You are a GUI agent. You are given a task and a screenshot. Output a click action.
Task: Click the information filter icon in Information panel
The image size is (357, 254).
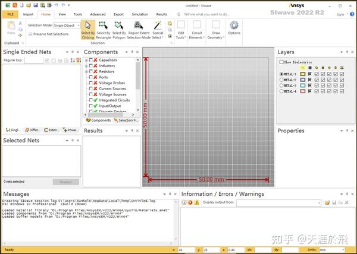coord(184,202)
